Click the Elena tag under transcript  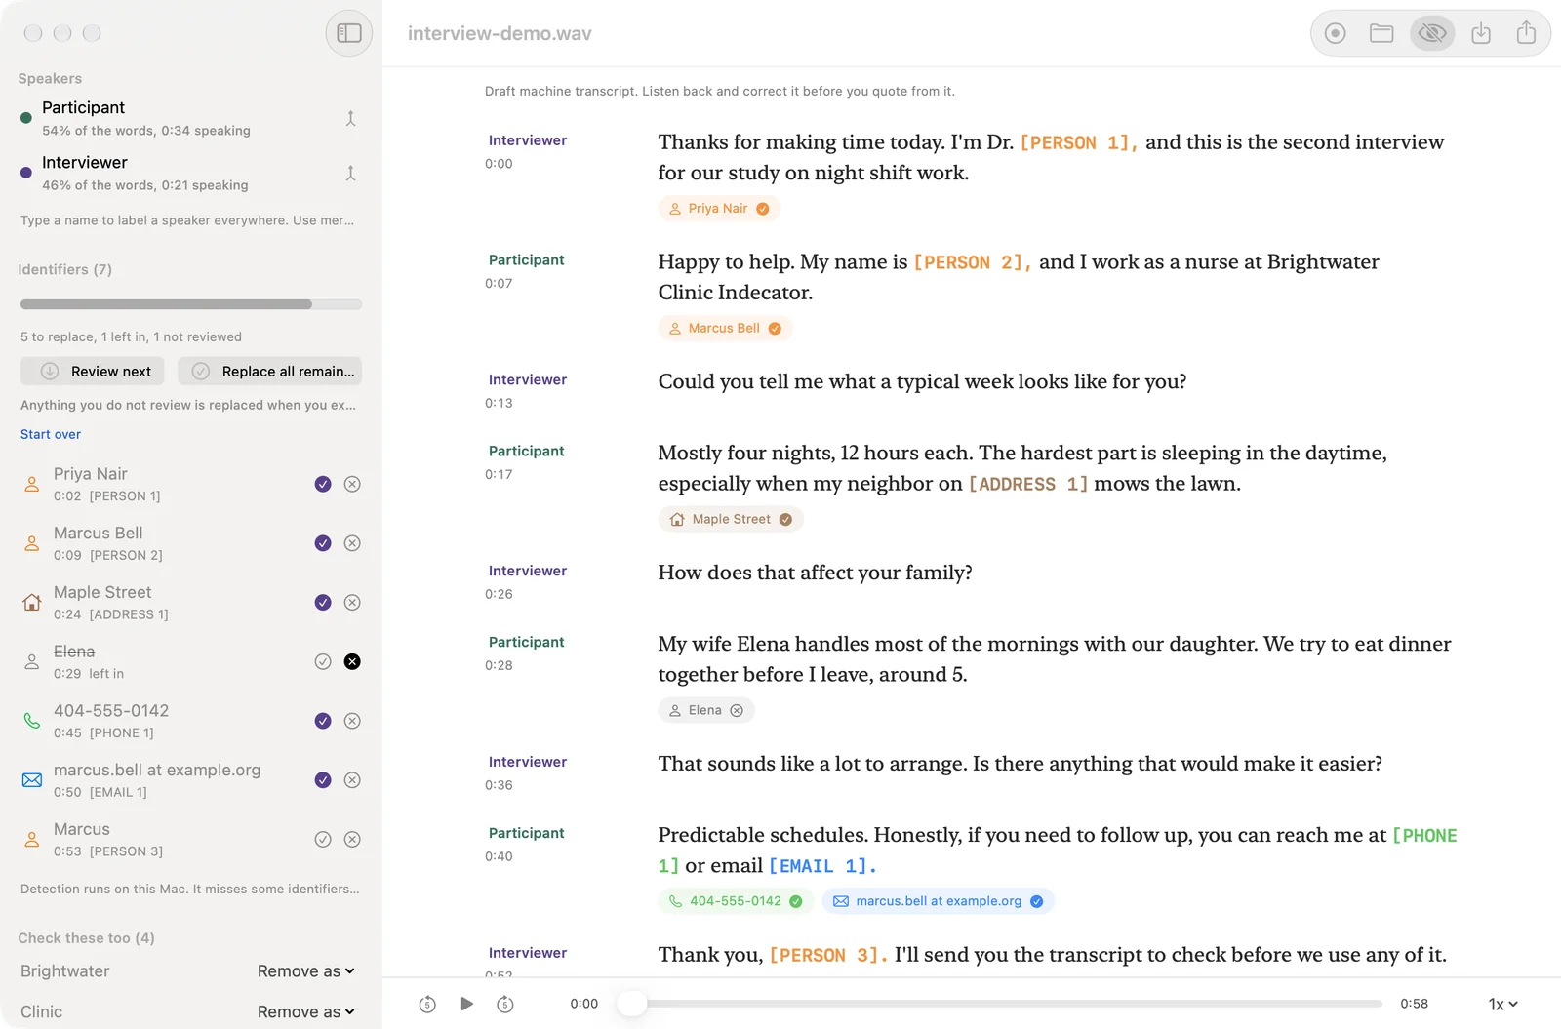tap(706, 711)
